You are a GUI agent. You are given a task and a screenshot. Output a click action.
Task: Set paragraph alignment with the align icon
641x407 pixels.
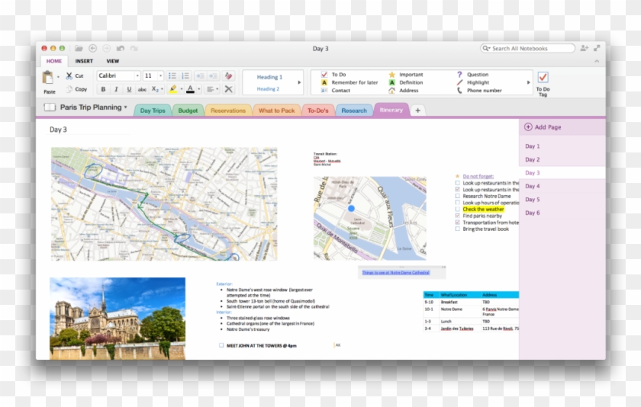tap(210, 89)
